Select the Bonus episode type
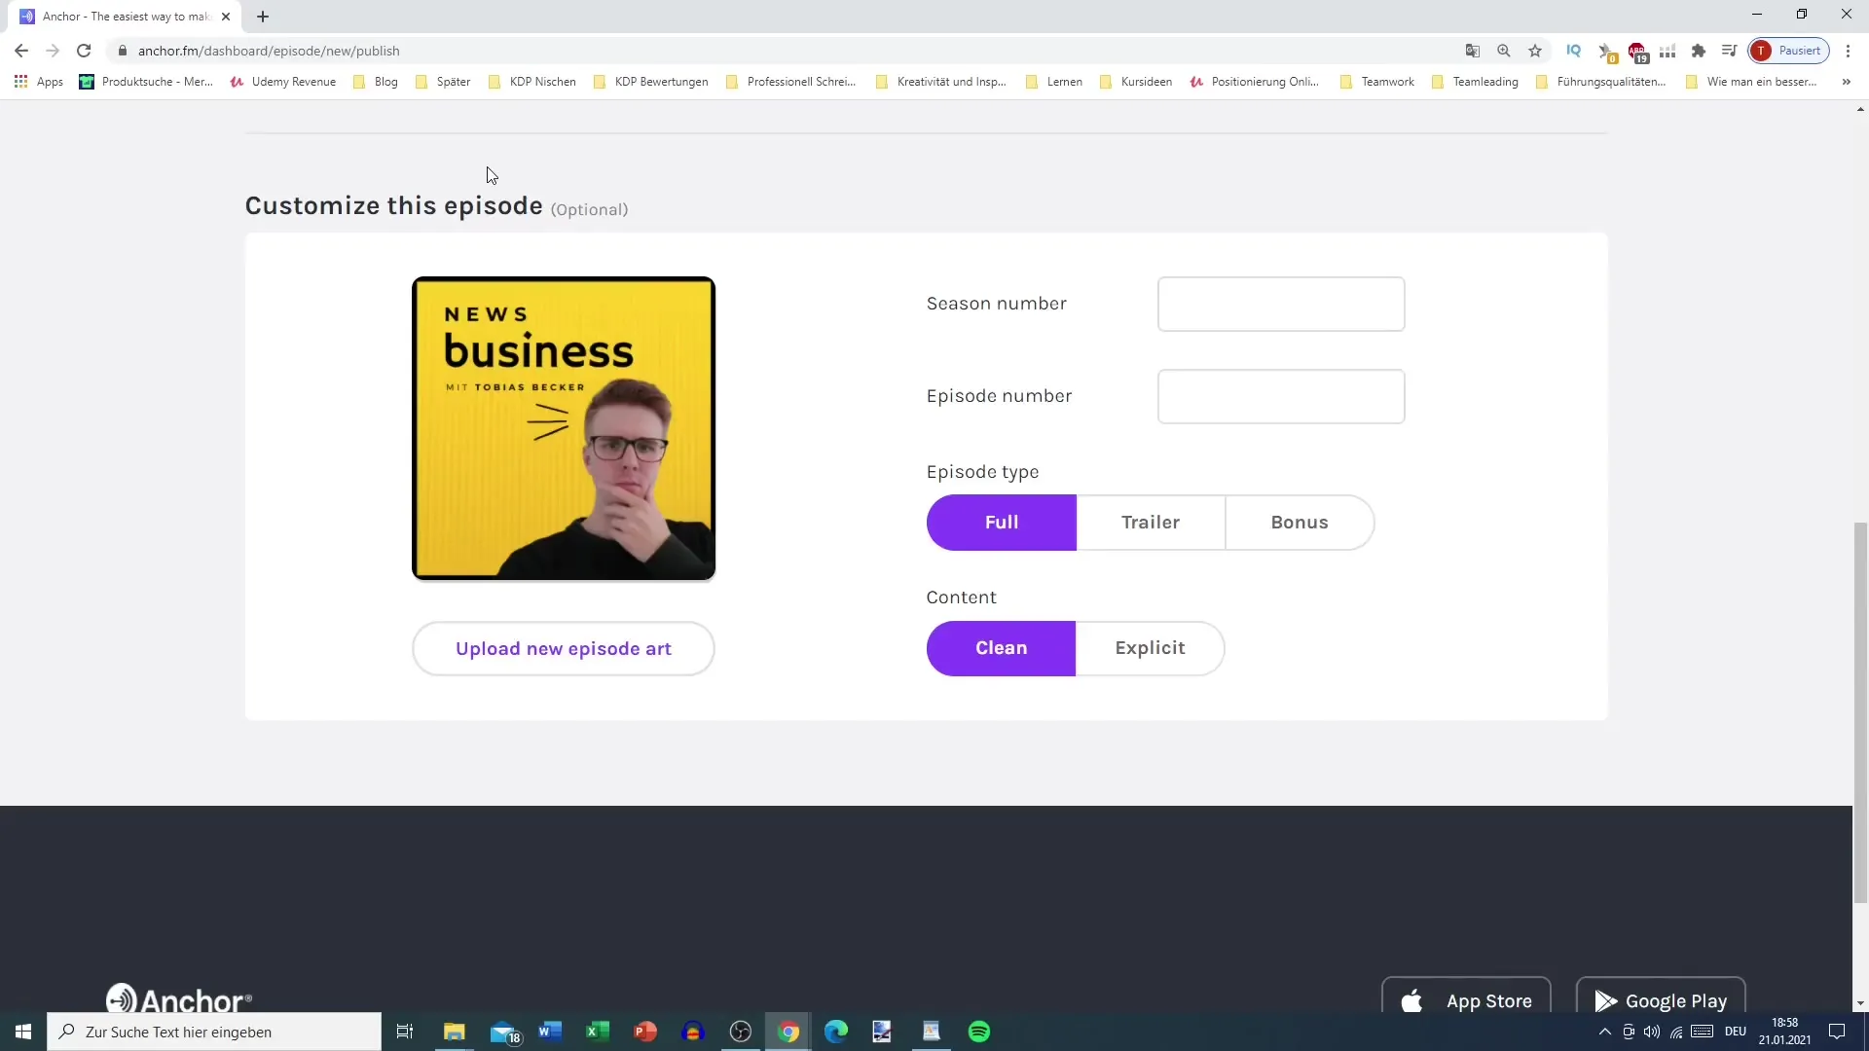1869x1051 pixels. [1300, 523]
